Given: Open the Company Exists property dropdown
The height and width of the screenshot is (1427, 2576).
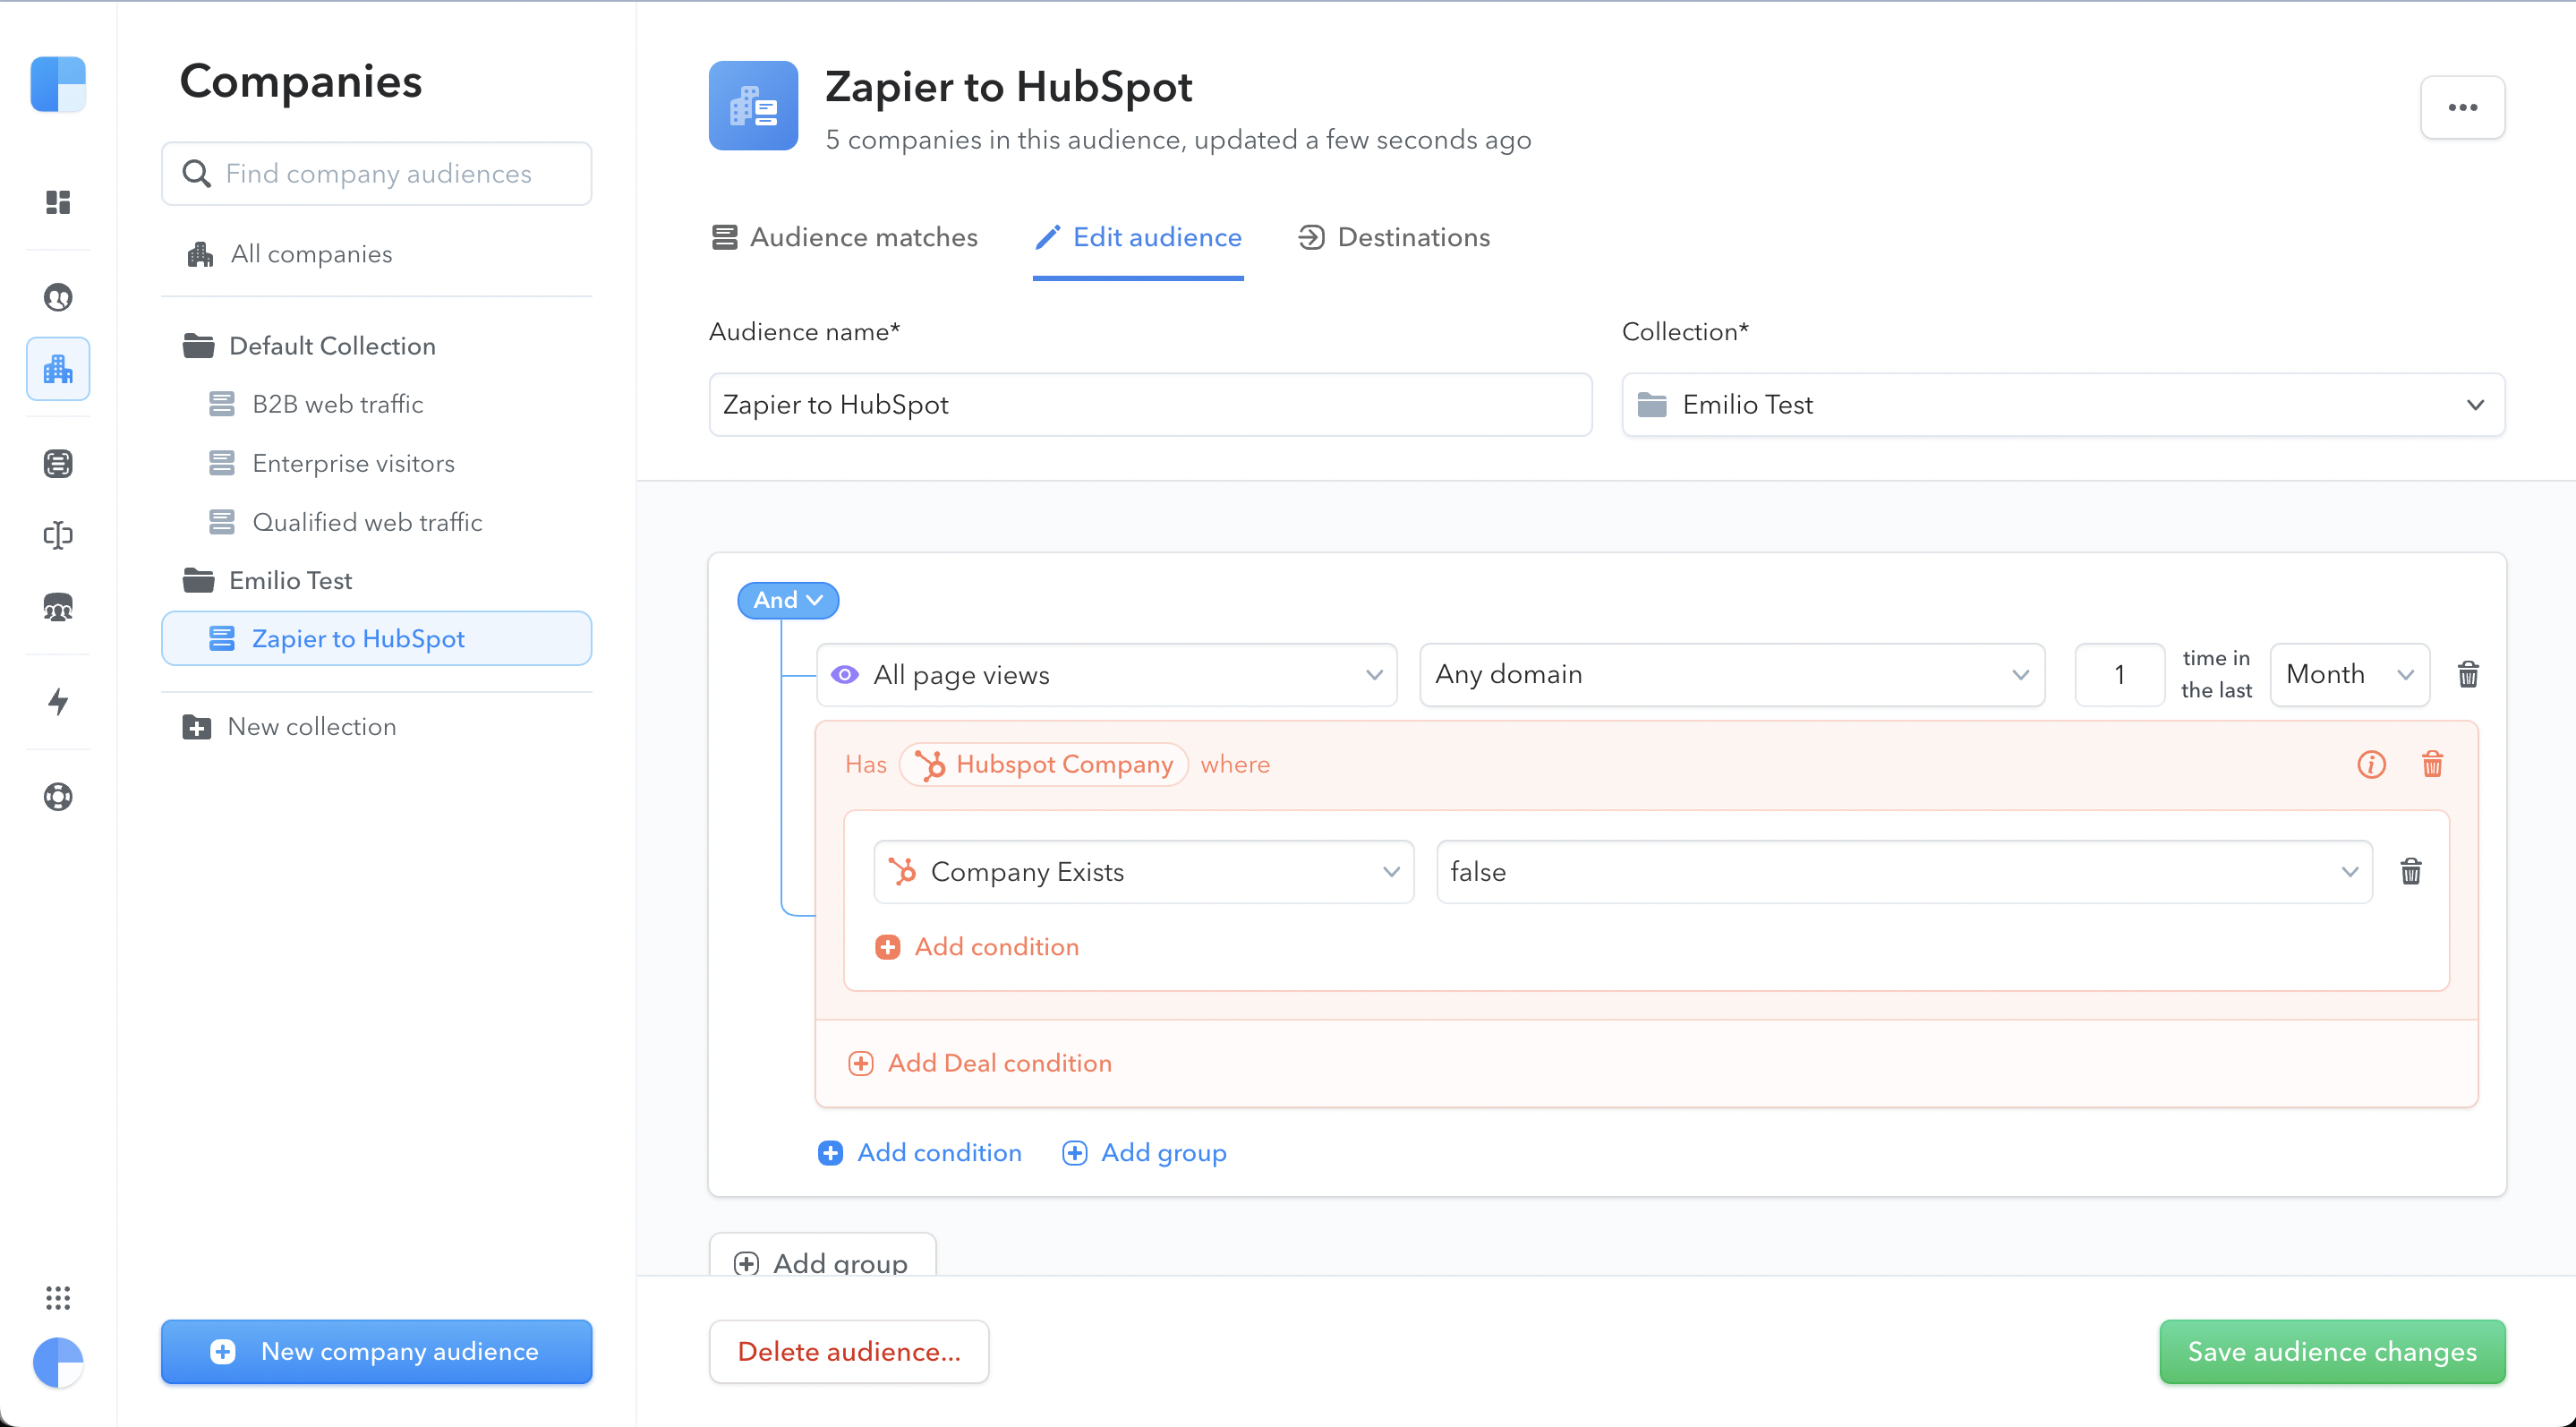Looking at the screenshot, I should (1144, 872).
